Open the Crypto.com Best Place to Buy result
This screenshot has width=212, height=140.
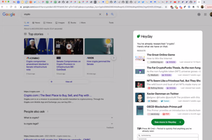coord(58,95)
